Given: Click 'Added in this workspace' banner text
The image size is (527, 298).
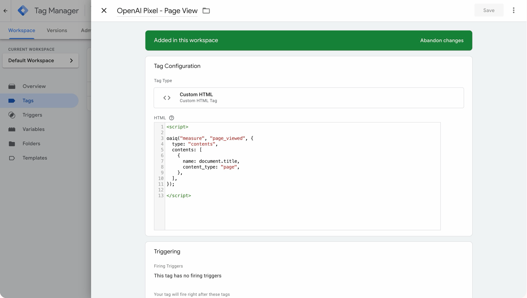Looking at the screenshot, I should tap(186, 40).
